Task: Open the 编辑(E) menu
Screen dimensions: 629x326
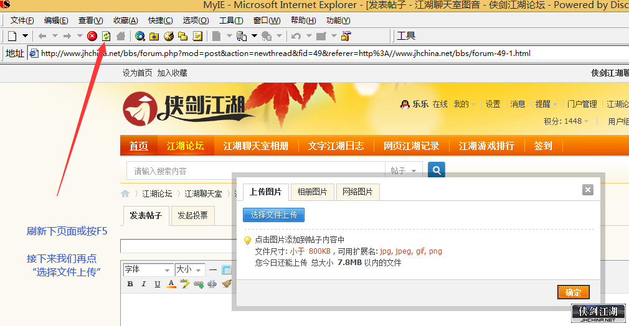Action: [56, 21]
